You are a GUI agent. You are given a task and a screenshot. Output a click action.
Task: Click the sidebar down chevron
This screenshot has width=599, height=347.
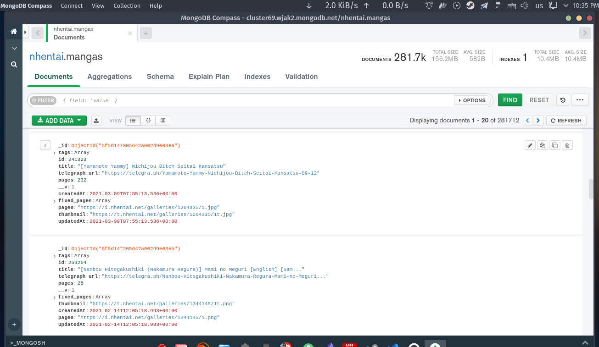point(14,48)
